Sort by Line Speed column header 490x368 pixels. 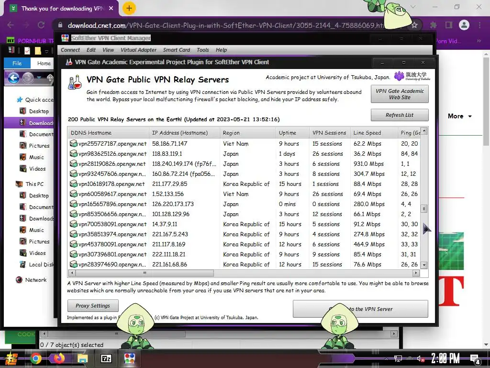tap(374, 133)
